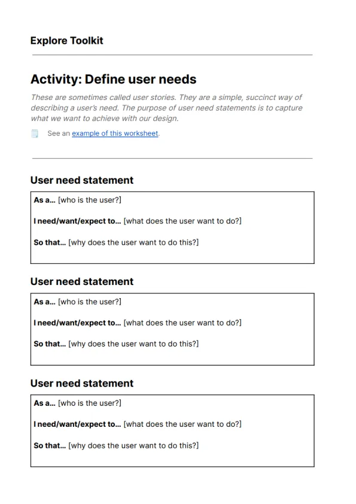
Task: Click the third 'User need statement' heading
Action: click(82, 384)
